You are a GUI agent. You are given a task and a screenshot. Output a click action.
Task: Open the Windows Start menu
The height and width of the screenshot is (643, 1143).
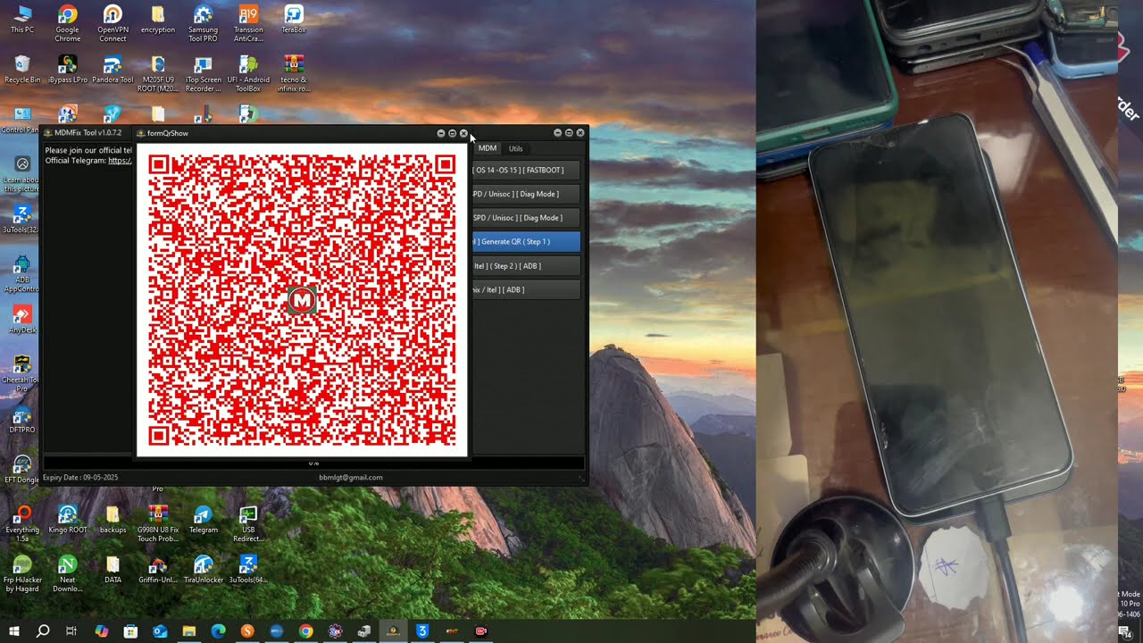14,631
